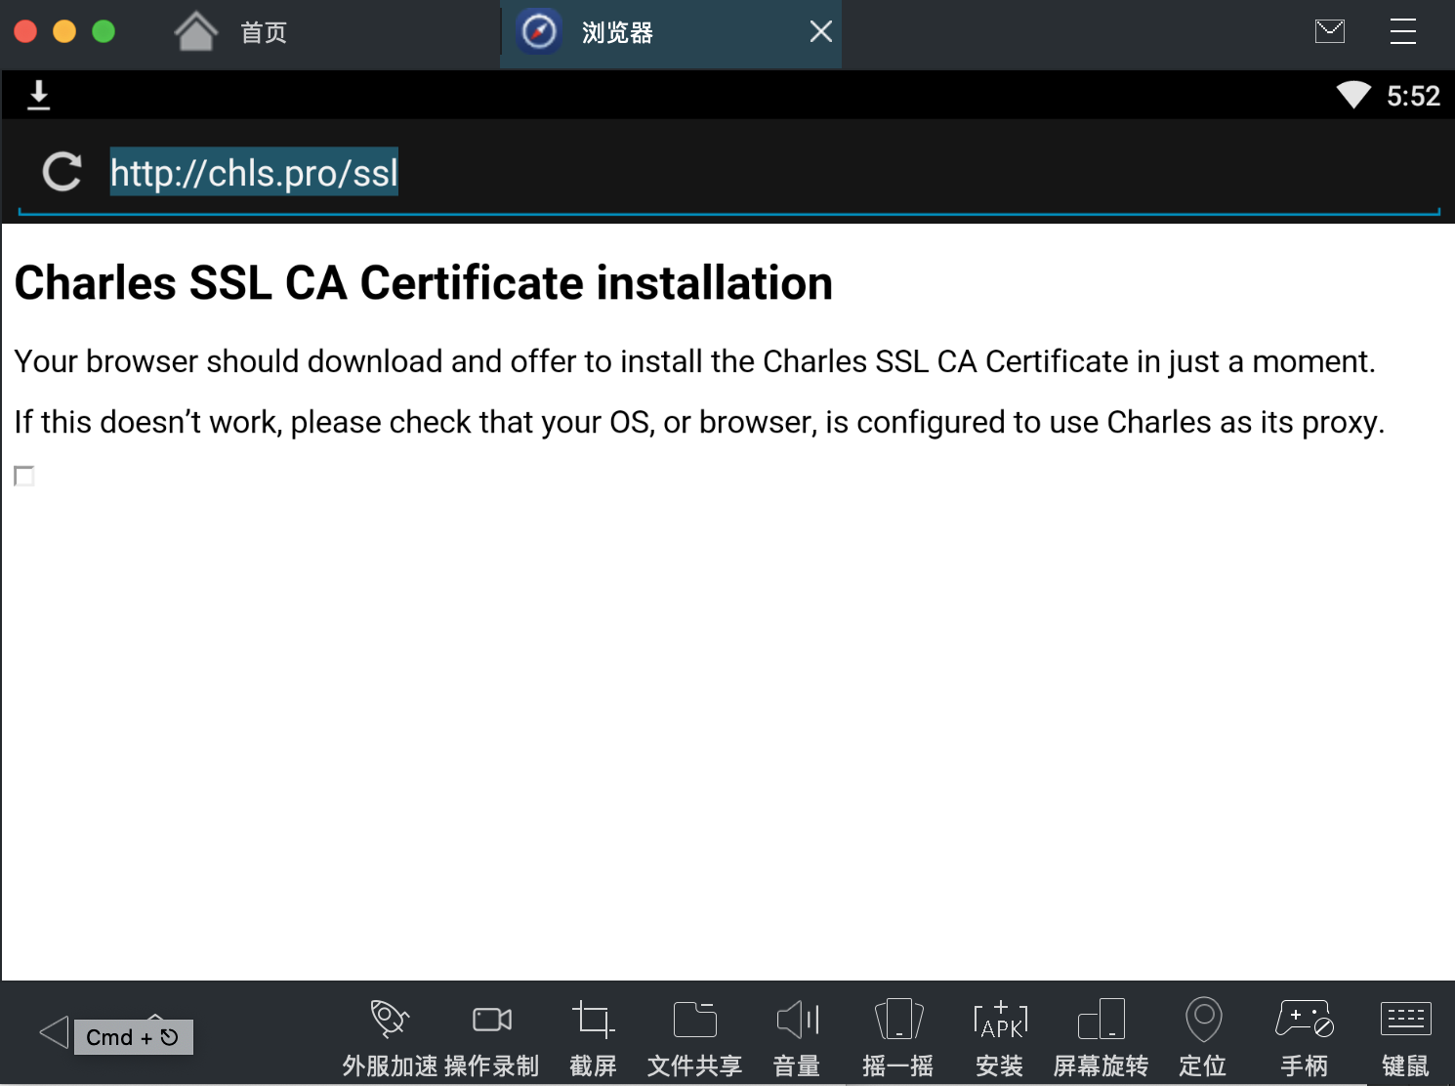Tap the Wi-Fi status icon
This screenshot has width=1455, height=1086.
(1353, 95)
